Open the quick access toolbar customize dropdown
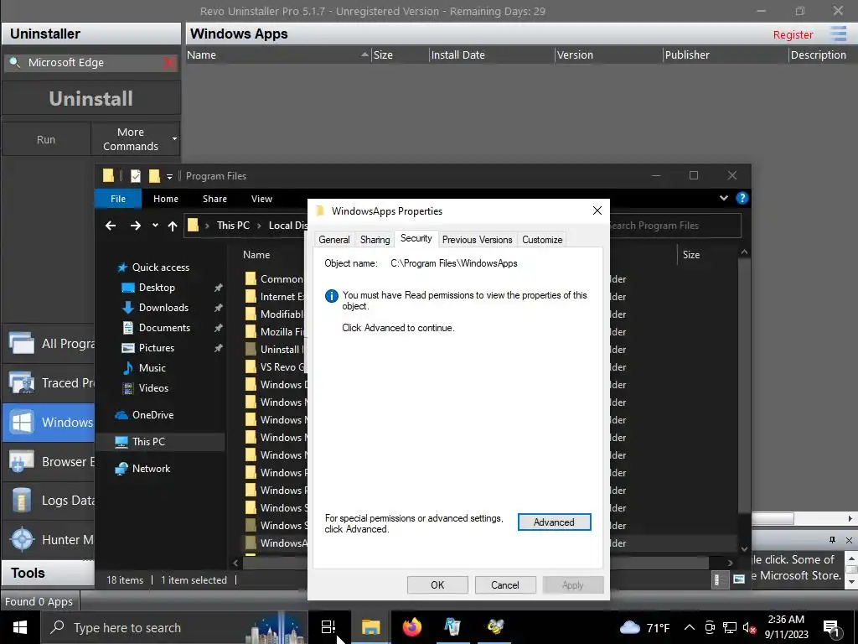 pos(169,176)
